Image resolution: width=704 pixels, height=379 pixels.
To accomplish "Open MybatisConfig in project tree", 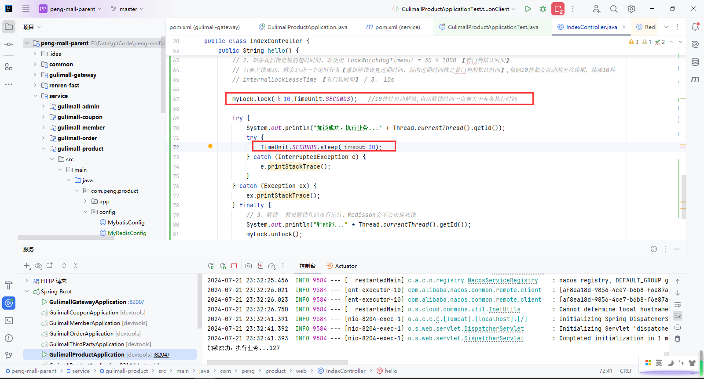I will tap(126, 223).
